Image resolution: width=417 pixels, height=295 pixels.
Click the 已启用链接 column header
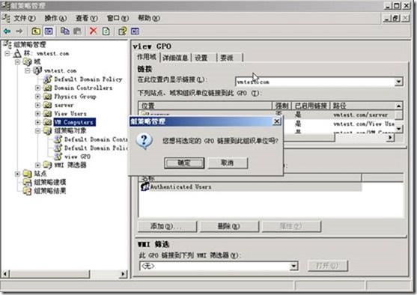(x=311, y=106)
